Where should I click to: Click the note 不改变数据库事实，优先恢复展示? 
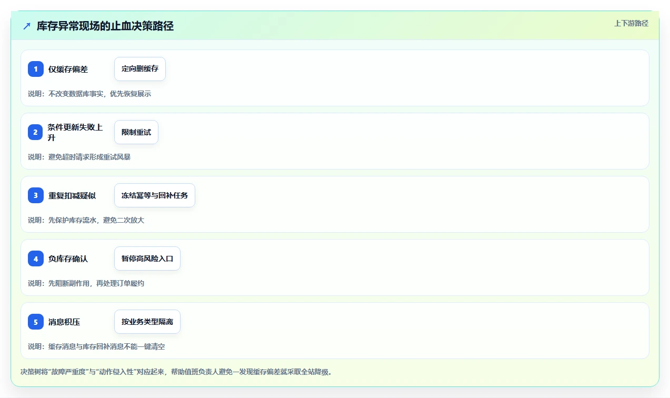click(89, 94)
